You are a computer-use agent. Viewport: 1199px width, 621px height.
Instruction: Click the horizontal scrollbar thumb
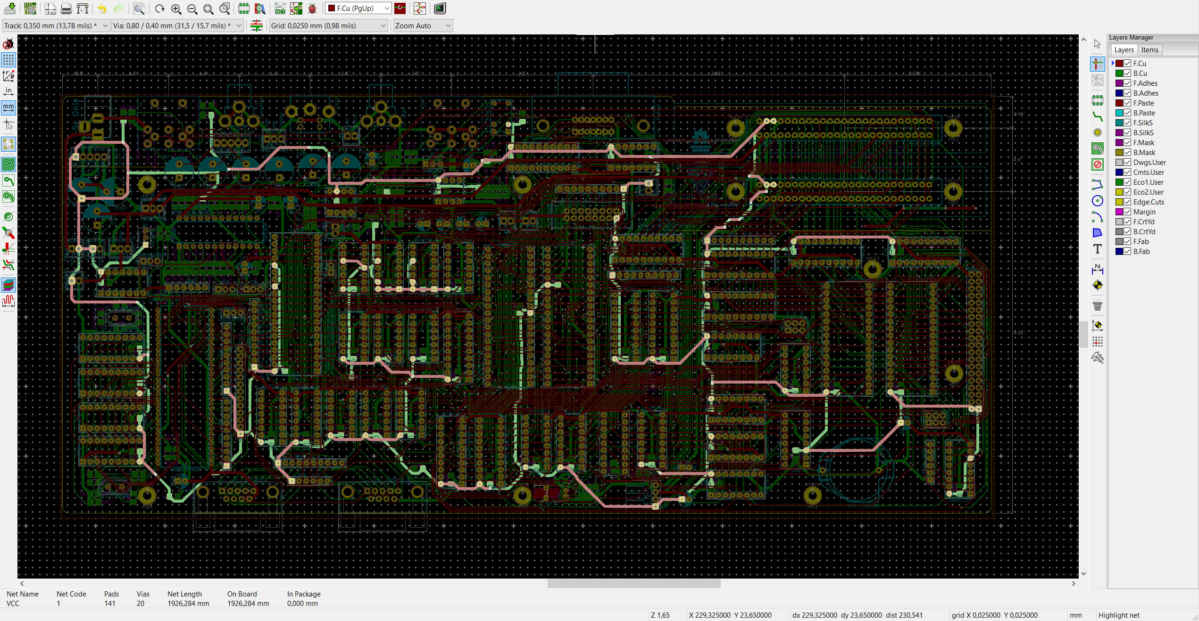coord(634,584)
